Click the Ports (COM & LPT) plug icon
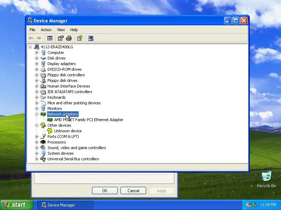The height and width of the screenshot is (210, 281). pos(43,136)
